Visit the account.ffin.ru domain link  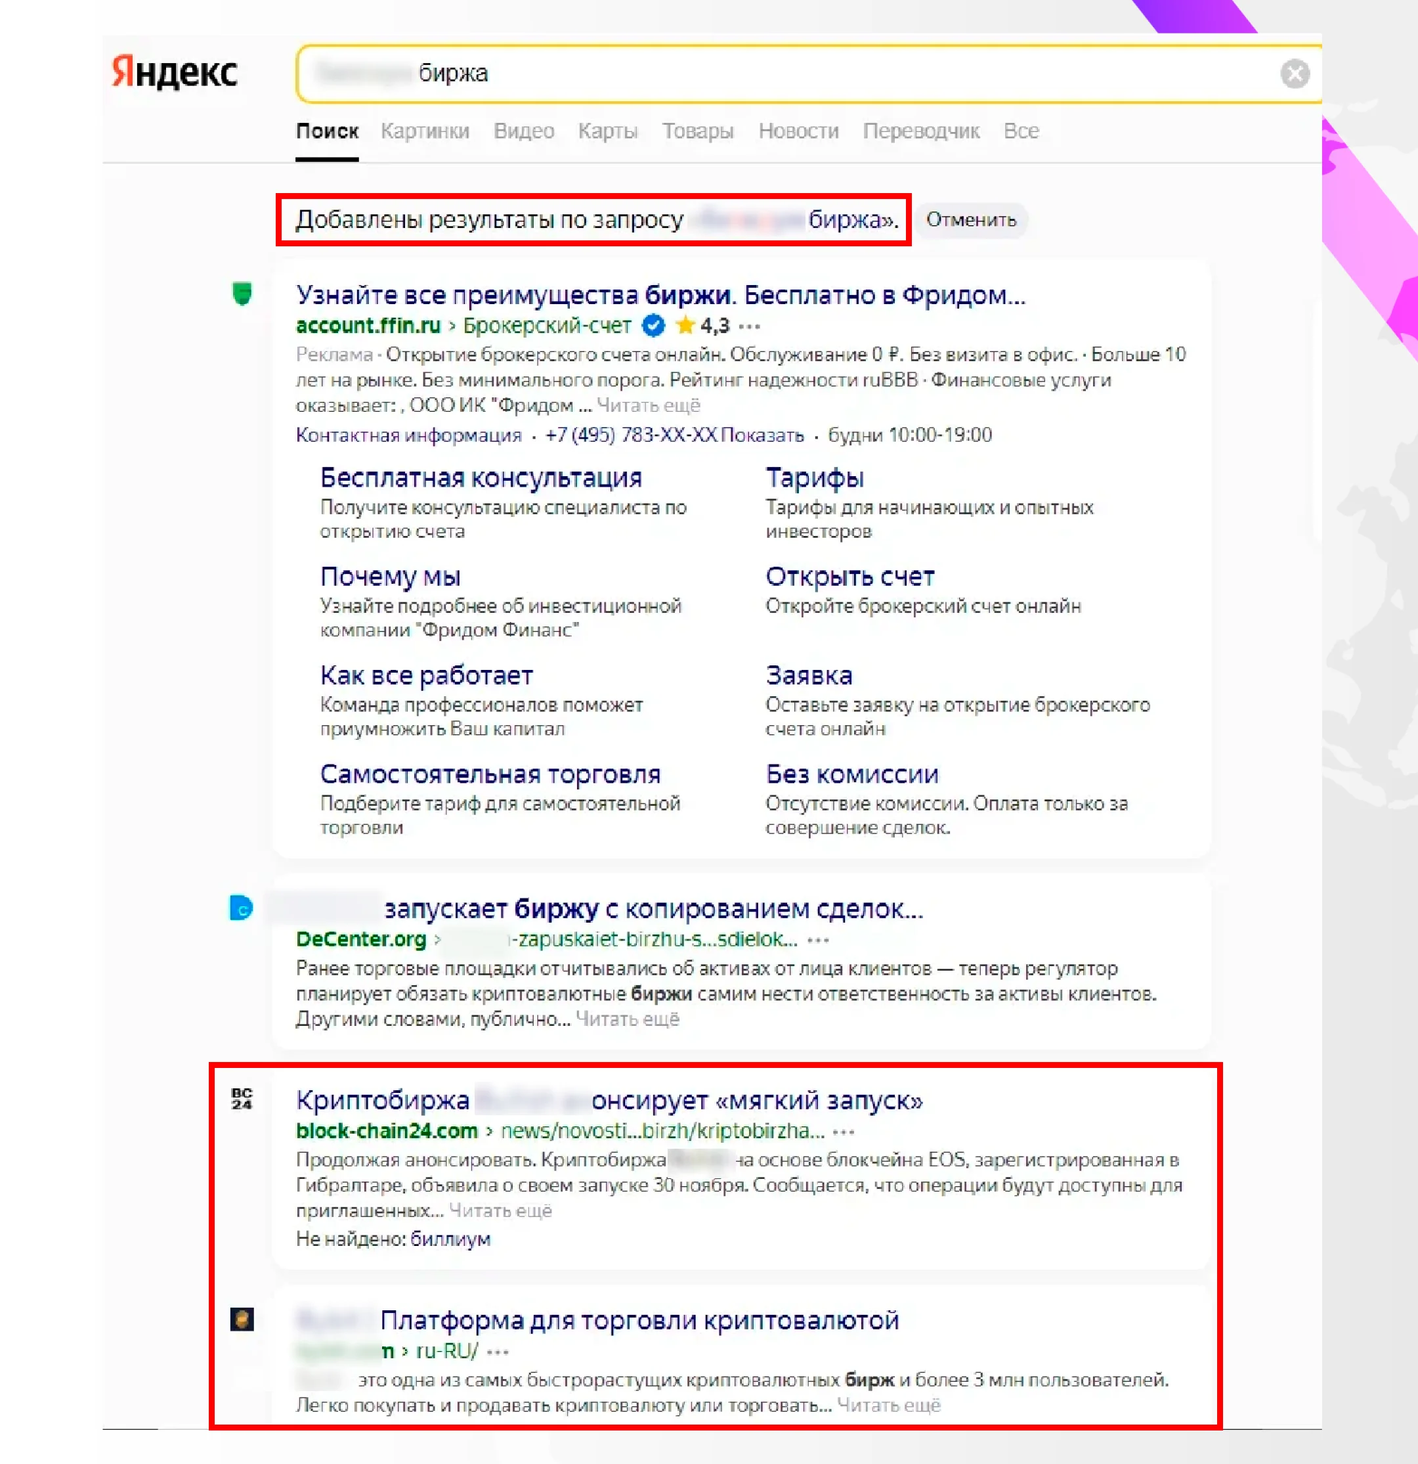(368, 326)
